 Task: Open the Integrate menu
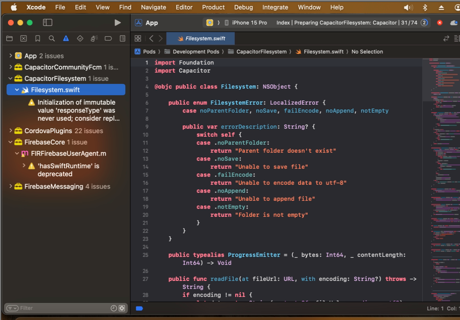275,8
